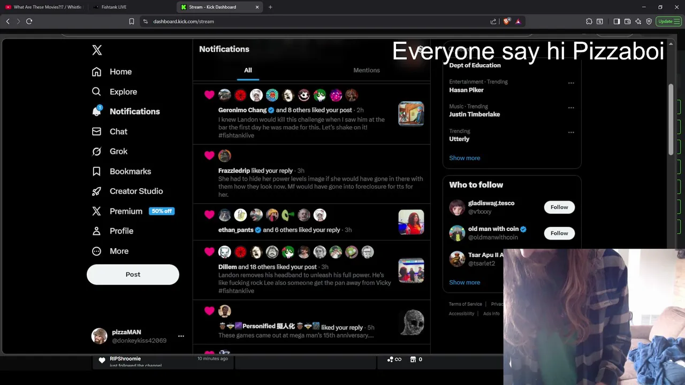
Task: Switch to the All notifications tab
Action: click(x=248, y=70)
